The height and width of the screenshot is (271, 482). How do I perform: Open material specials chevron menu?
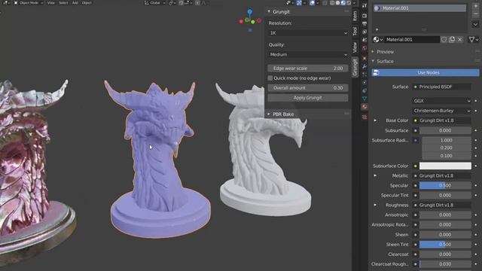coord(475,24)
